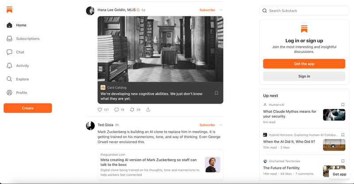Screen dimensions: 354x184
Task: Bookmark 'When the AI Did It' article
Action: click(343, 135)
